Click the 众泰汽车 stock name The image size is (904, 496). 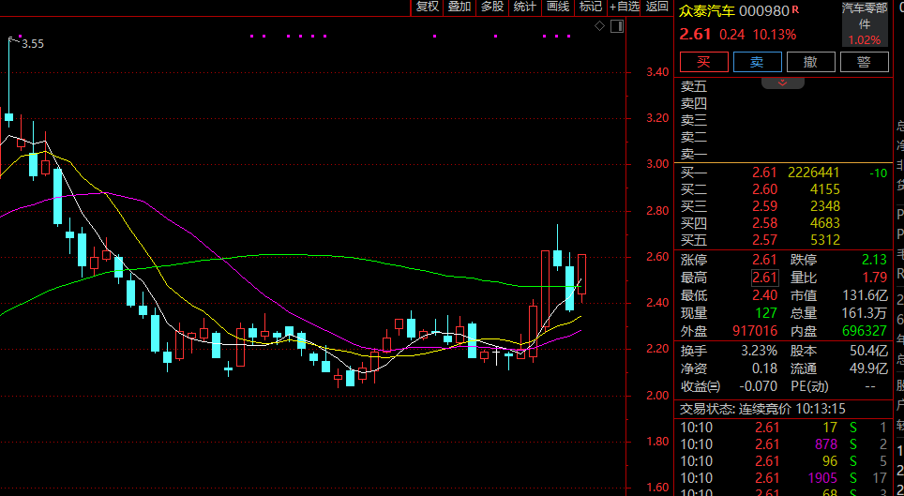(x=707, y=10)
